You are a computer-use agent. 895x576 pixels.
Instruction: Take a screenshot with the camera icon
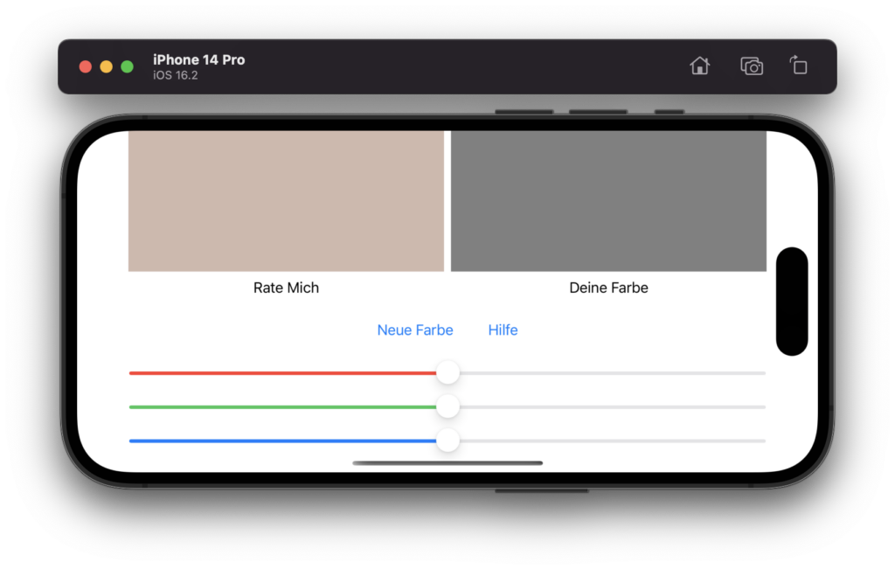752,66
